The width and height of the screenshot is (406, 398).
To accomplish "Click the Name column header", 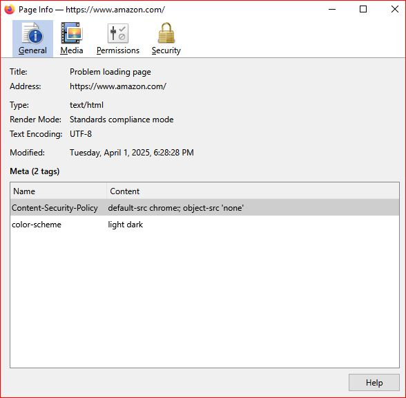I will 59,191.
